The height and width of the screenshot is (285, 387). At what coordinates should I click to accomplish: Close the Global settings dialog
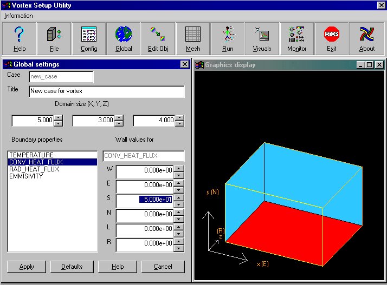(x=185, y=64)
